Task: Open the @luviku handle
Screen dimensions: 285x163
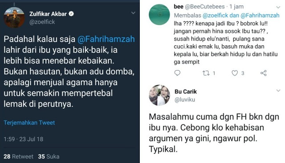Action: point(185,100)
